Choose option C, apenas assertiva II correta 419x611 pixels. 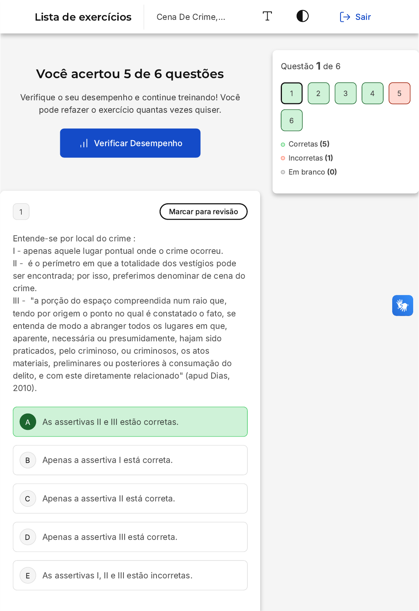tap(130, 499)
